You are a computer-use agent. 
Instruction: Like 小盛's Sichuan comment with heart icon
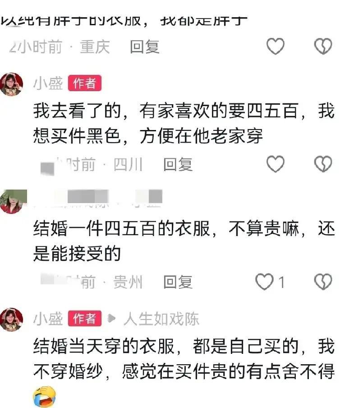point(276,164)
